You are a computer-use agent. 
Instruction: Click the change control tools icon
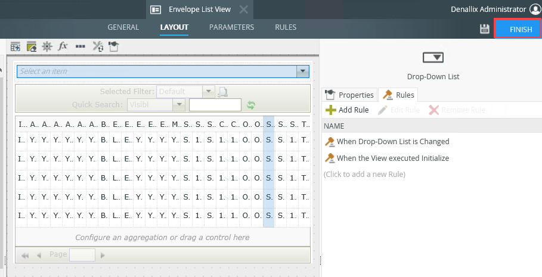point(98,46)
